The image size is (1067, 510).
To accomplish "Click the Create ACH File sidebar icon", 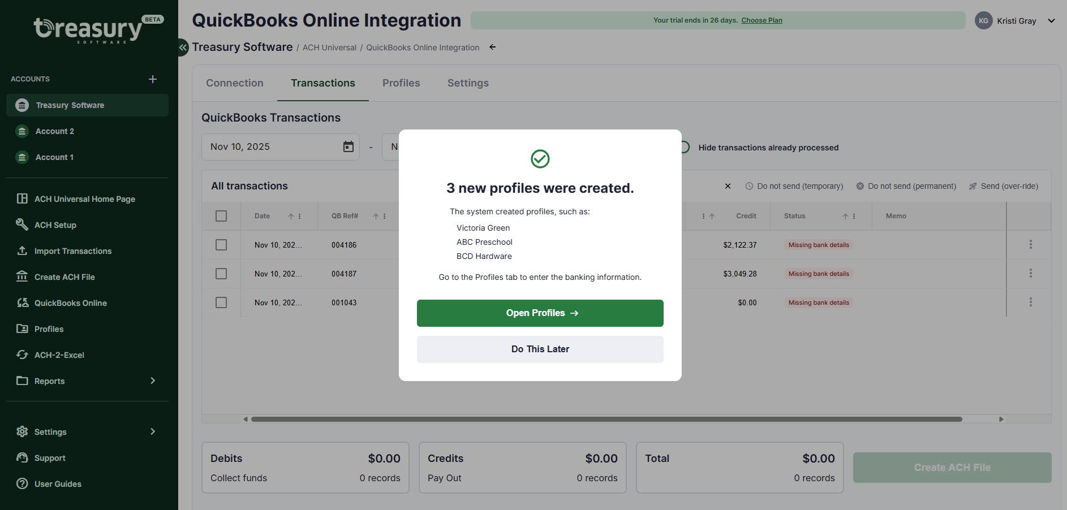I will [x=23, y=276].
